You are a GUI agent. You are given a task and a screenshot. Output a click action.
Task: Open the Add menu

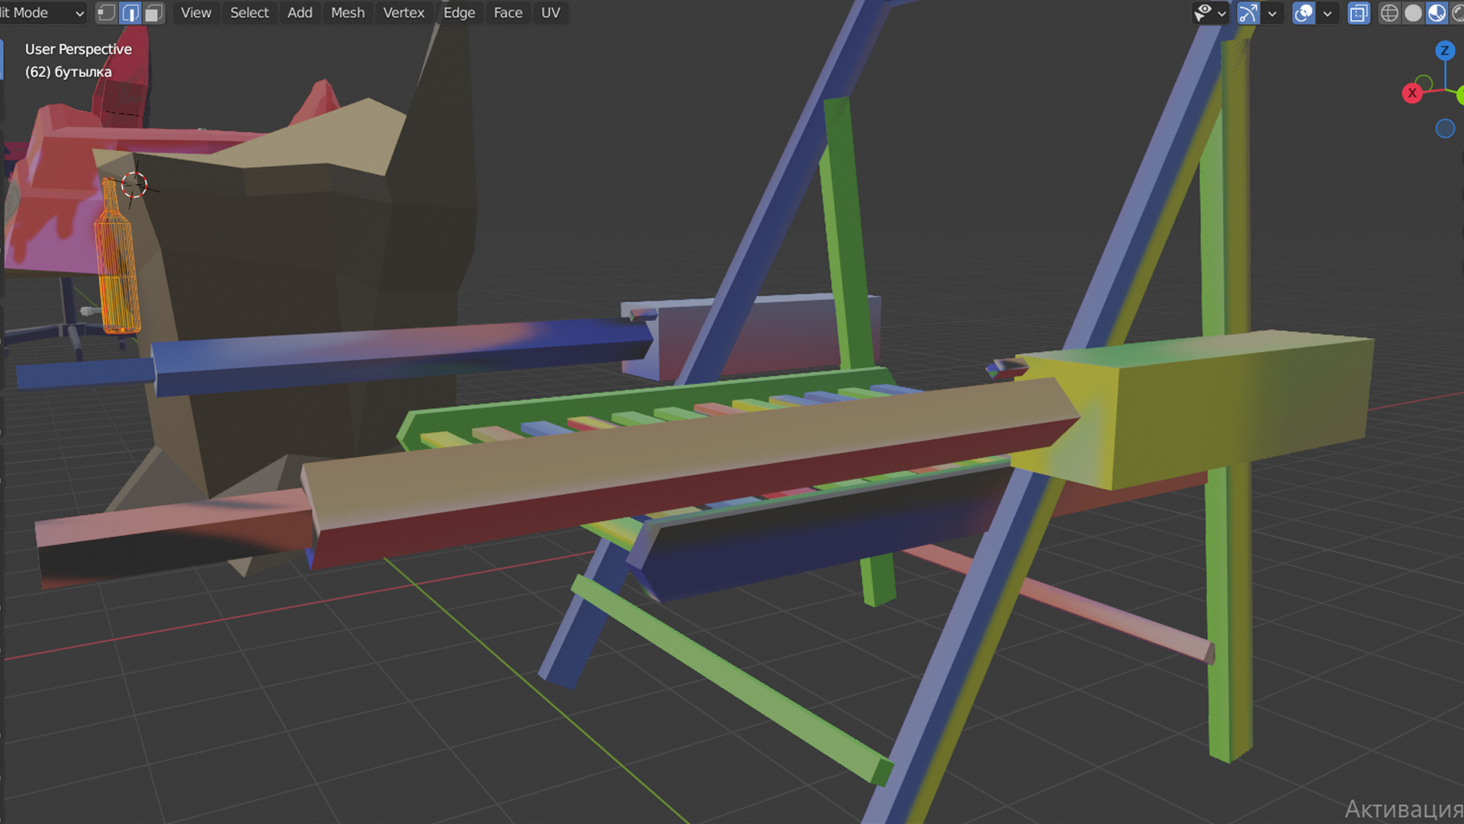click(300, 13)
